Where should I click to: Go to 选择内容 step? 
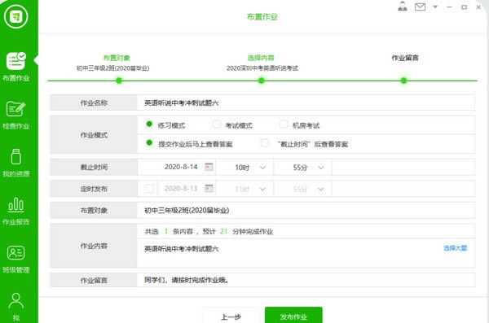point(261,58)
